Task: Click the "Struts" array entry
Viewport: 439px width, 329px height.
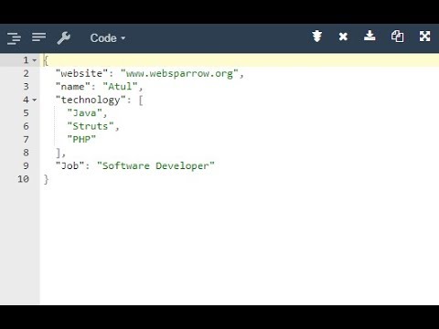Action: 91,126
